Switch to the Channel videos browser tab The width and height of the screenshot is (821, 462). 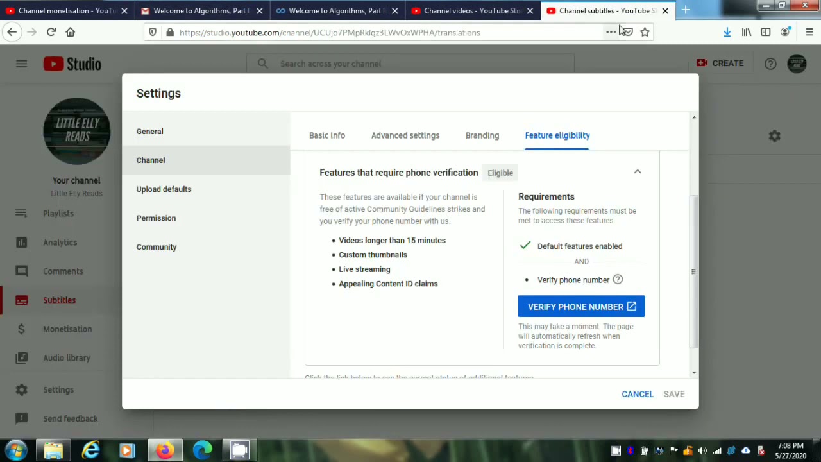(x=472, y=10)
